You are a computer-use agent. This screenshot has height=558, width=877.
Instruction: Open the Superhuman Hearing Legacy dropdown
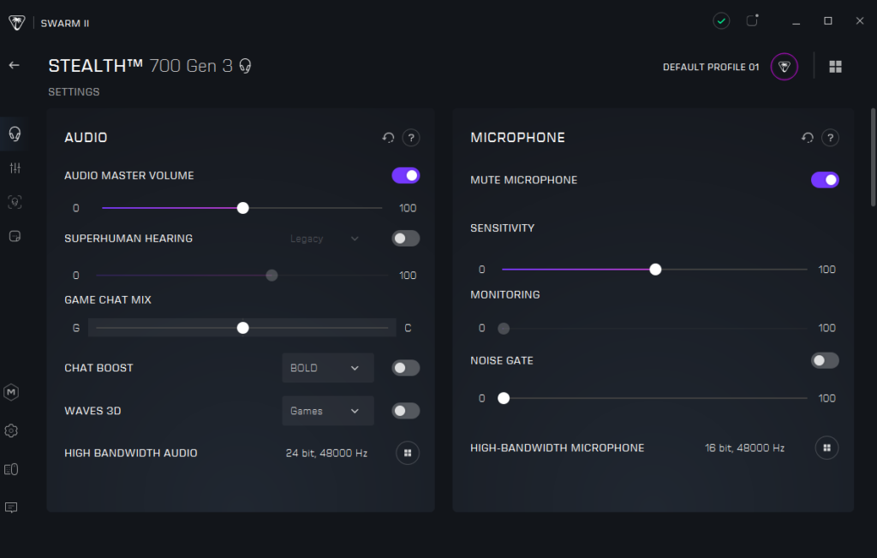(x=325, y=239)
